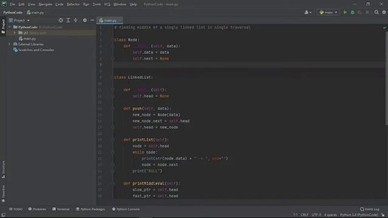Click the inspection status checkmark in editor
The width and height of the screenshot is (388, 218).
(x=384, y=27)
